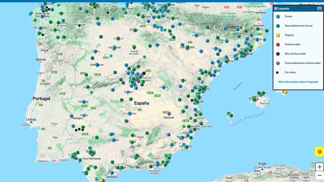Pick the blue station marker at Cáceres
This screenshot has width=324, height=182.
click(x=84, y=102)
